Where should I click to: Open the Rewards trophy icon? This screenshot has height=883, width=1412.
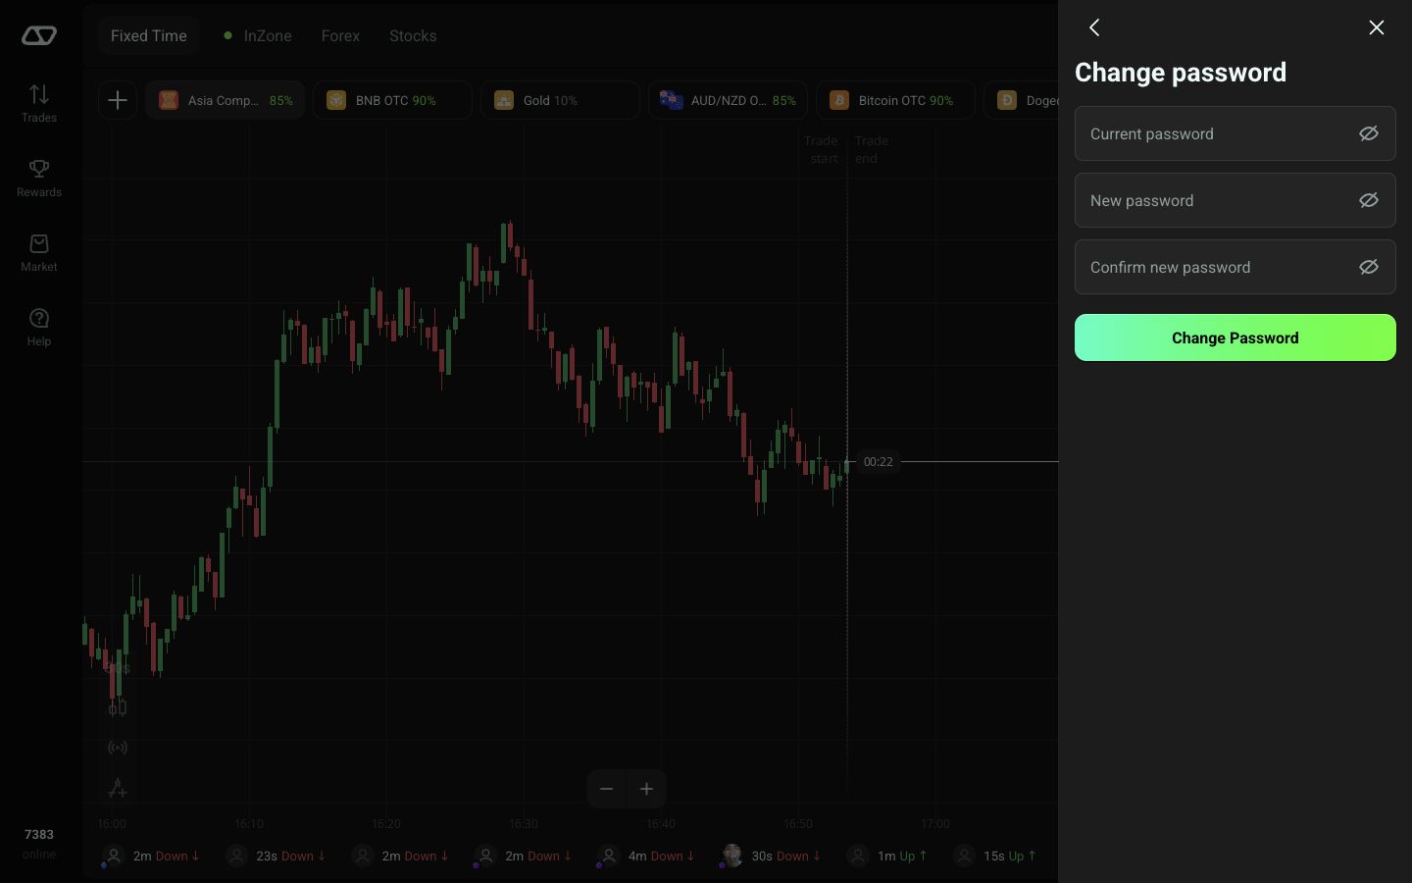(x=39, y=178)
